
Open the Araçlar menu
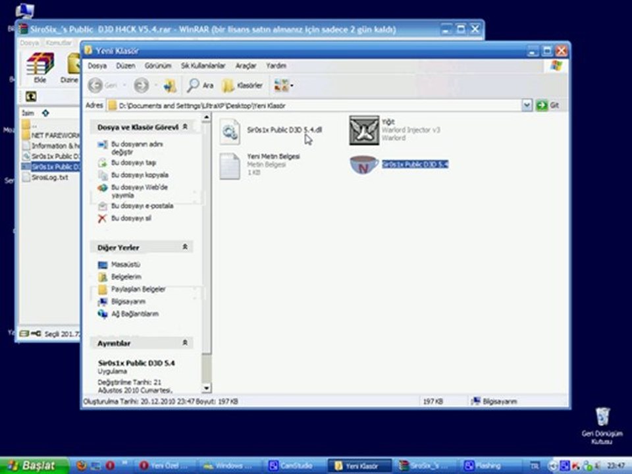click(246, 66)
